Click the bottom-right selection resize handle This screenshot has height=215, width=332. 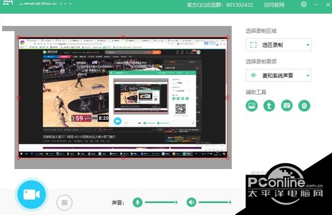point(227,158)
